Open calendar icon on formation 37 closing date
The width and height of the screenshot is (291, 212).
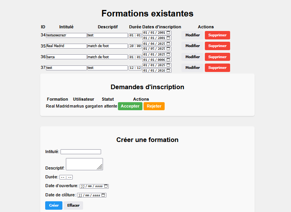pos(168,70)
